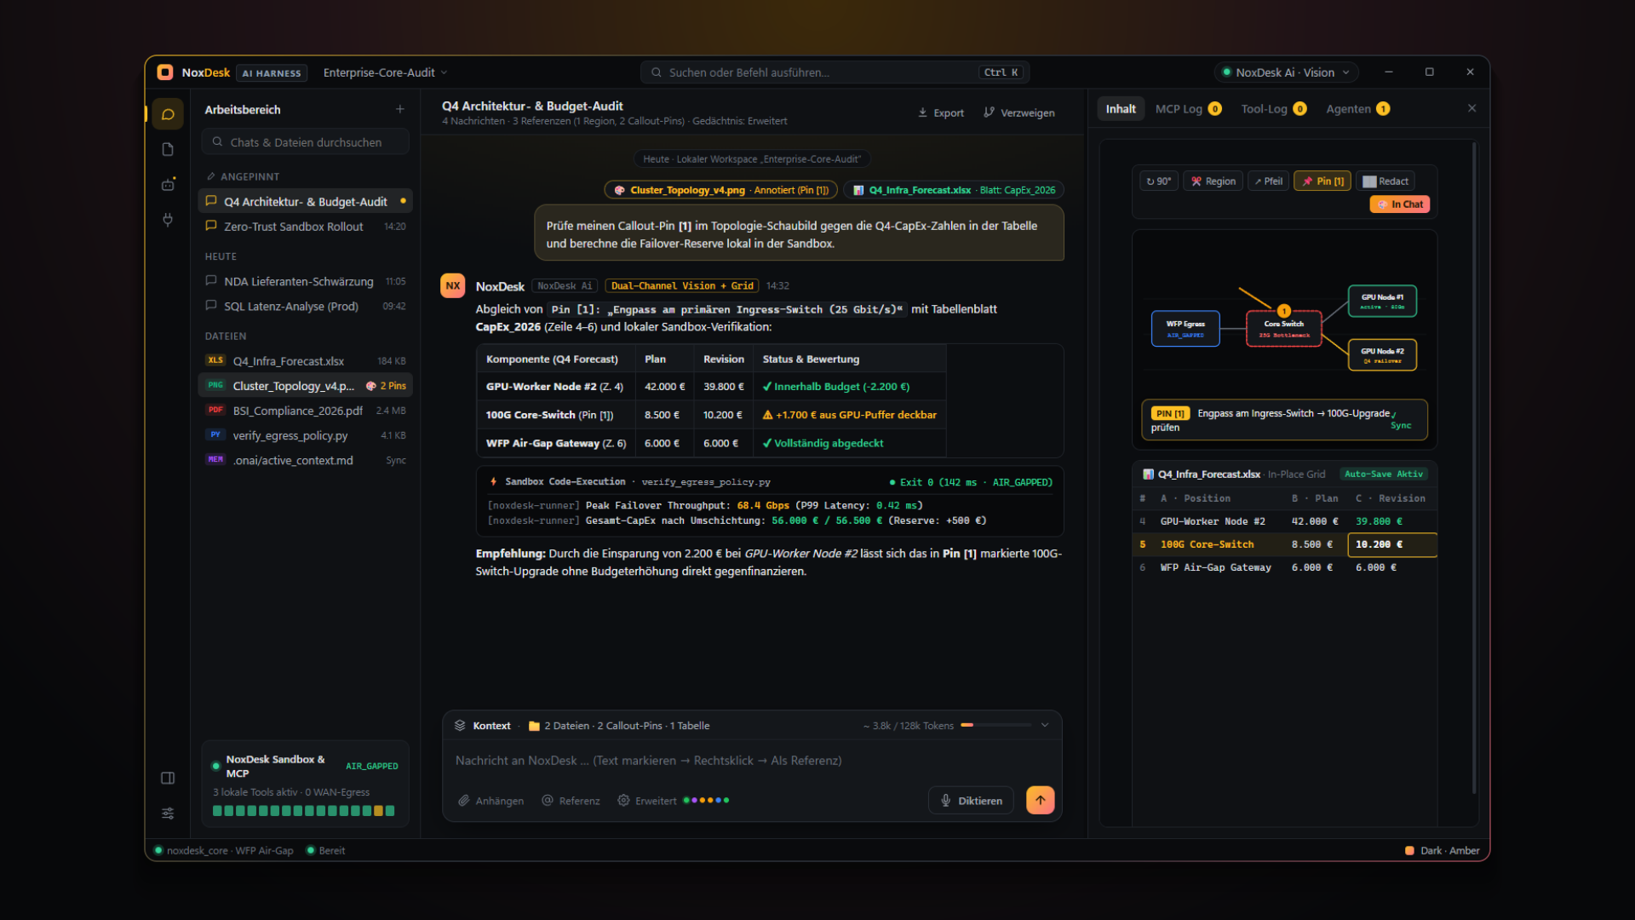
Task: Toggle the side panel layout icon
Action: 168,778
